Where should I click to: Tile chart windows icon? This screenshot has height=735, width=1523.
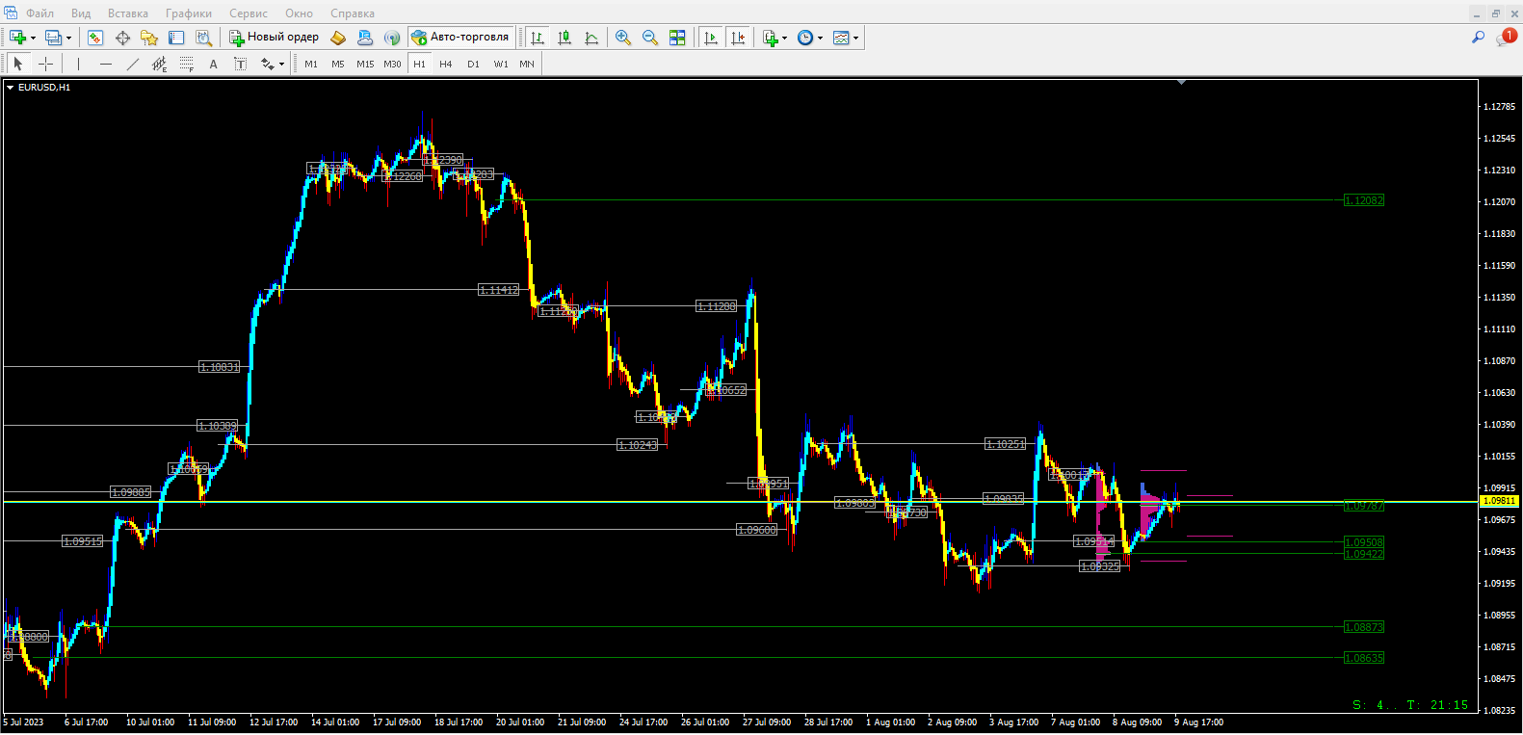pyautogui.click(x=677, y=38)
